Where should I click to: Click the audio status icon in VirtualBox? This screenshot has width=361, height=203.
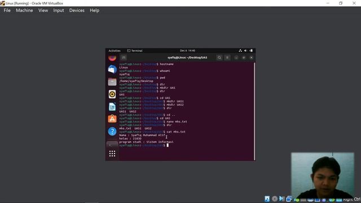coord(281,198)
